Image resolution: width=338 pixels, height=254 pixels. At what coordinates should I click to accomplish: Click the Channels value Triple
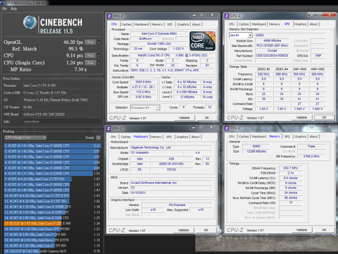pos(311,146)
